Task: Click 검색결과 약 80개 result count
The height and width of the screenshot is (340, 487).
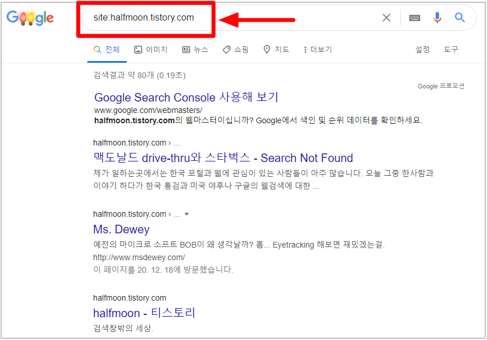Action: coord(139,75)
